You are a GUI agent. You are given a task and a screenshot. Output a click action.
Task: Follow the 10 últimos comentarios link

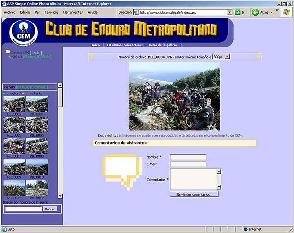click(x=124, y=45)
